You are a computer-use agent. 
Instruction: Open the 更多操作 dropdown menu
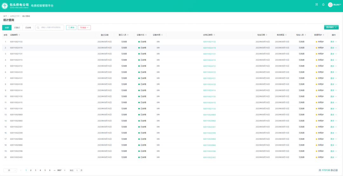(331, 28)
